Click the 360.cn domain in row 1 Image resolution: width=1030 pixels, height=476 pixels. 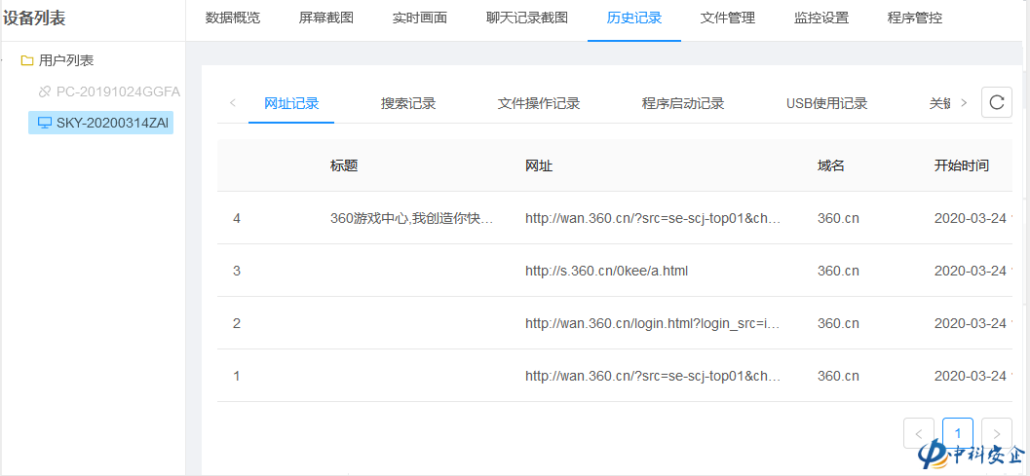[x=838, y=376]
